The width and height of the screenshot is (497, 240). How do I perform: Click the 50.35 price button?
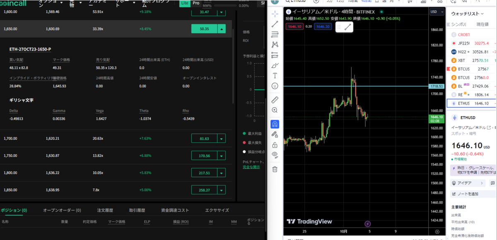click(x=204, y=29)
